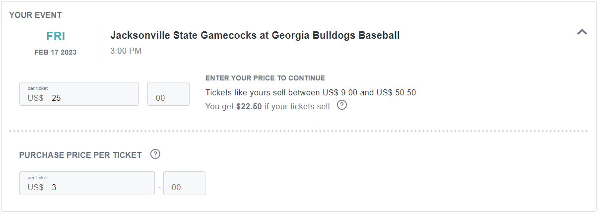The height and width of the screenshot is (220, 599).
Task: Click the Jacksonville State at Georgia Bulldogs title
Action: click(255, 35)
